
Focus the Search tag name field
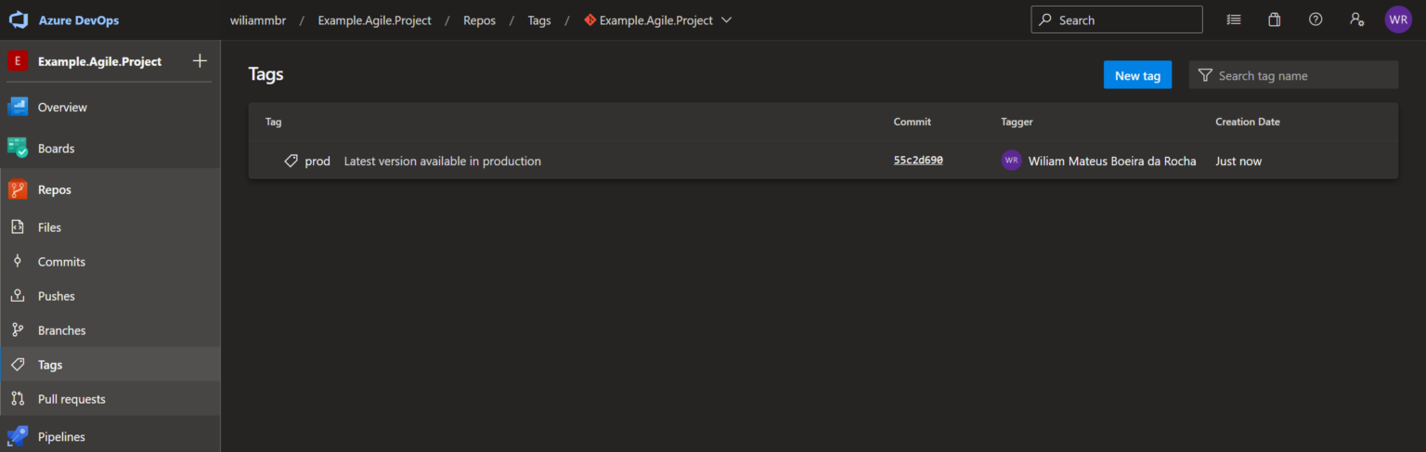1293,75
